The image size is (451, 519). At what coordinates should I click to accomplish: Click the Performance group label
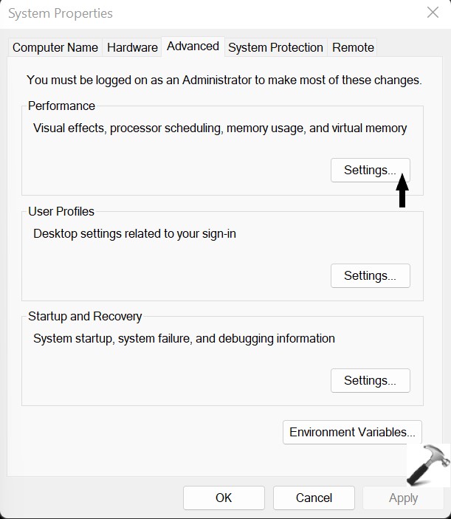(61, 106)
